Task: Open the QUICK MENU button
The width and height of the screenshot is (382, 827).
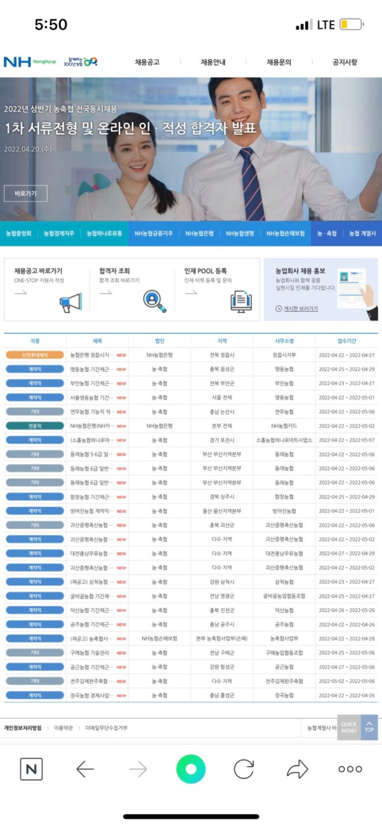Action: click(x=349, y=727)
